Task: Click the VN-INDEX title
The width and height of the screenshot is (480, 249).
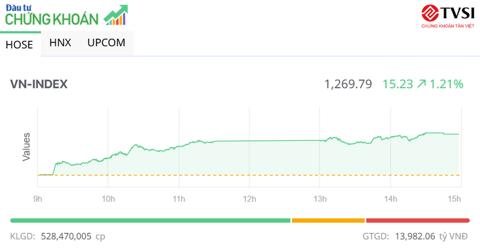Action: coord(39,84)
